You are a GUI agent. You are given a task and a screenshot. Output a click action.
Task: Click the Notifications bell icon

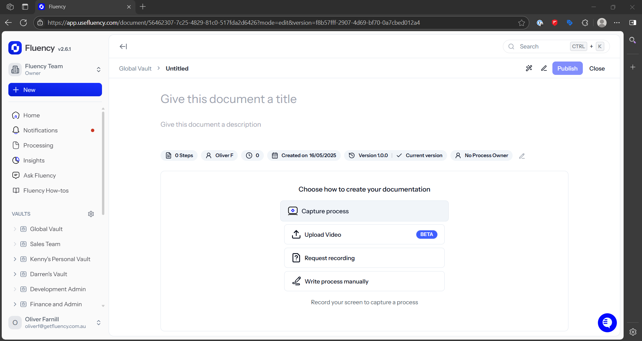tap(16, 130)
